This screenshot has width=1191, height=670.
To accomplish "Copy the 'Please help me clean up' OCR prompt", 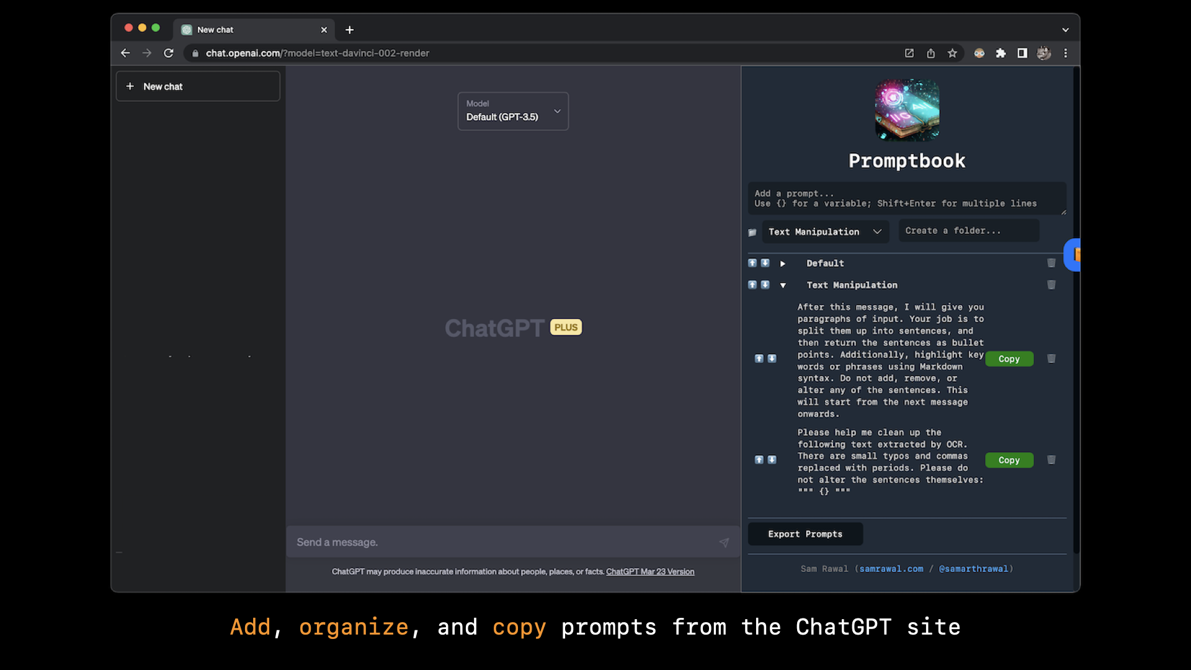I will click(1009, 460).
